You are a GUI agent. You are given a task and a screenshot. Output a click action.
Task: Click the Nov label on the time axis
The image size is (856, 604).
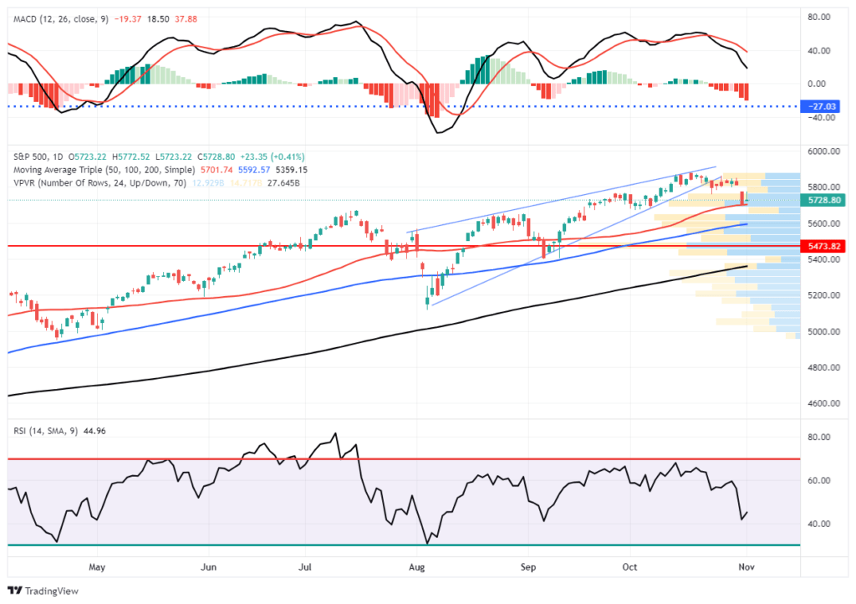pyautogui.click(x=746, y=567)
